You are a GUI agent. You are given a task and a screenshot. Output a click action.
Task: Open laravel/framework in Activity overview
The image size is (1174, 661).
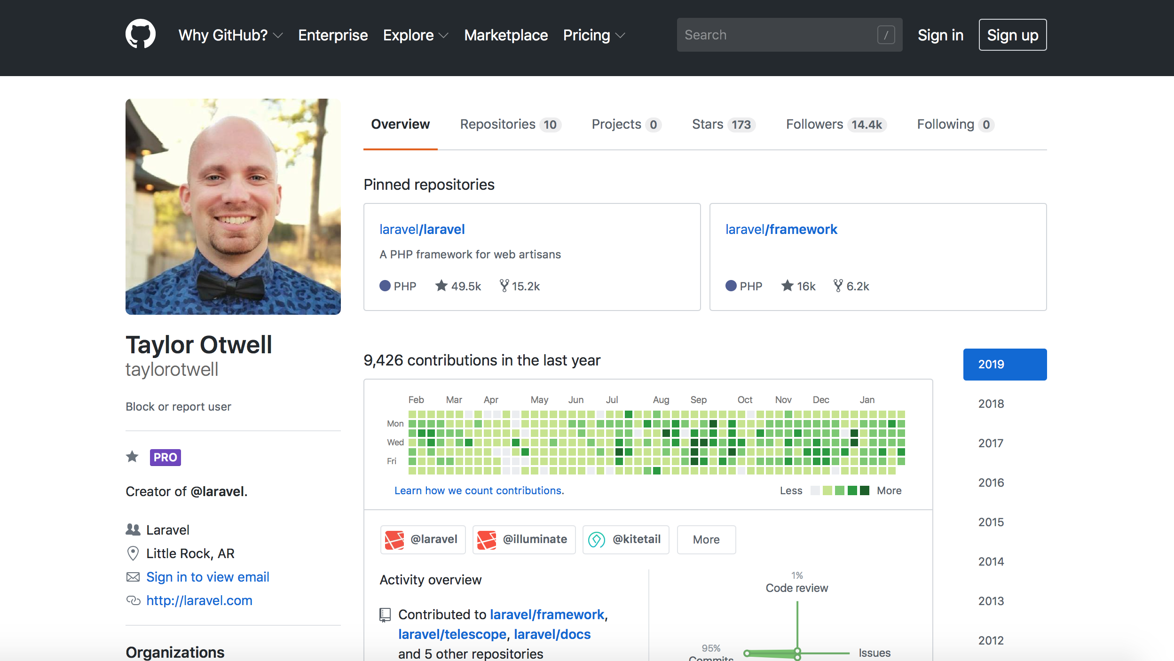click(x=547, y=614)
